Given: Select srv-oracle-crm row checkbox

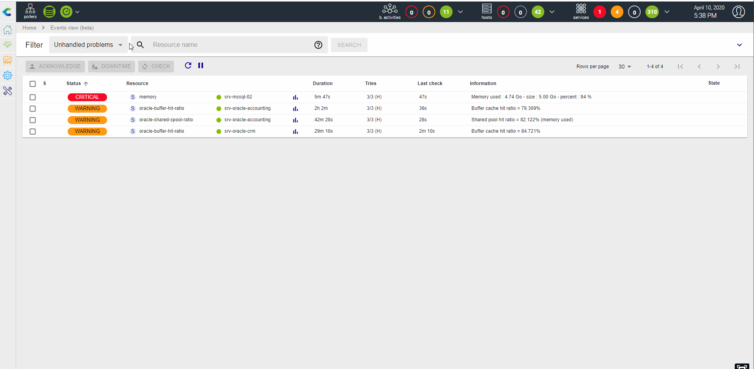Looking at the screenshot, I should 33,131.
